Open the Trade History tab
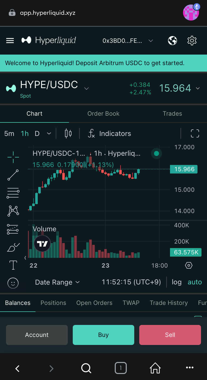The height and width of the screenshot is (380, 207). 168,303
